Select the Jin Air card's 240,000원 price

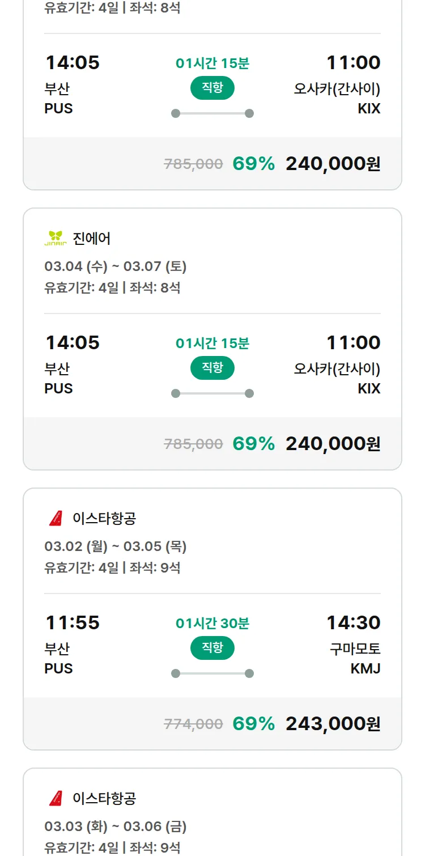(333, 443)
